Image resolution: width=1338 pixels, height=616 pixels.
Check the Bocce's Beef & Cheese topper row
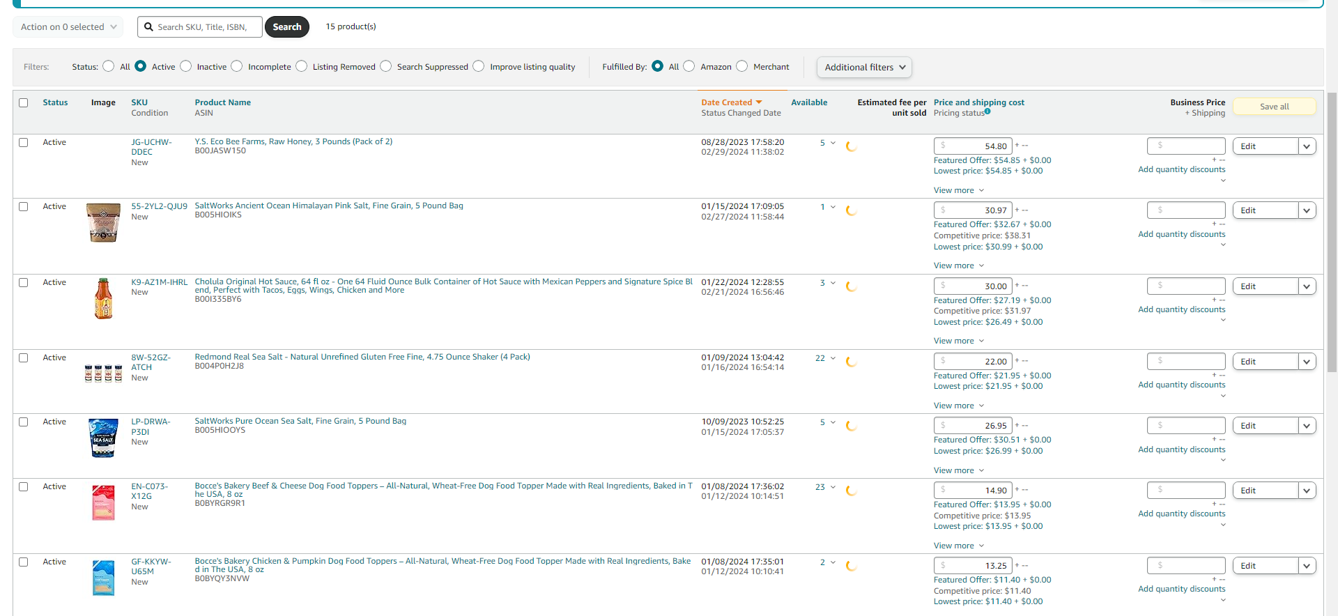(24, 487)
